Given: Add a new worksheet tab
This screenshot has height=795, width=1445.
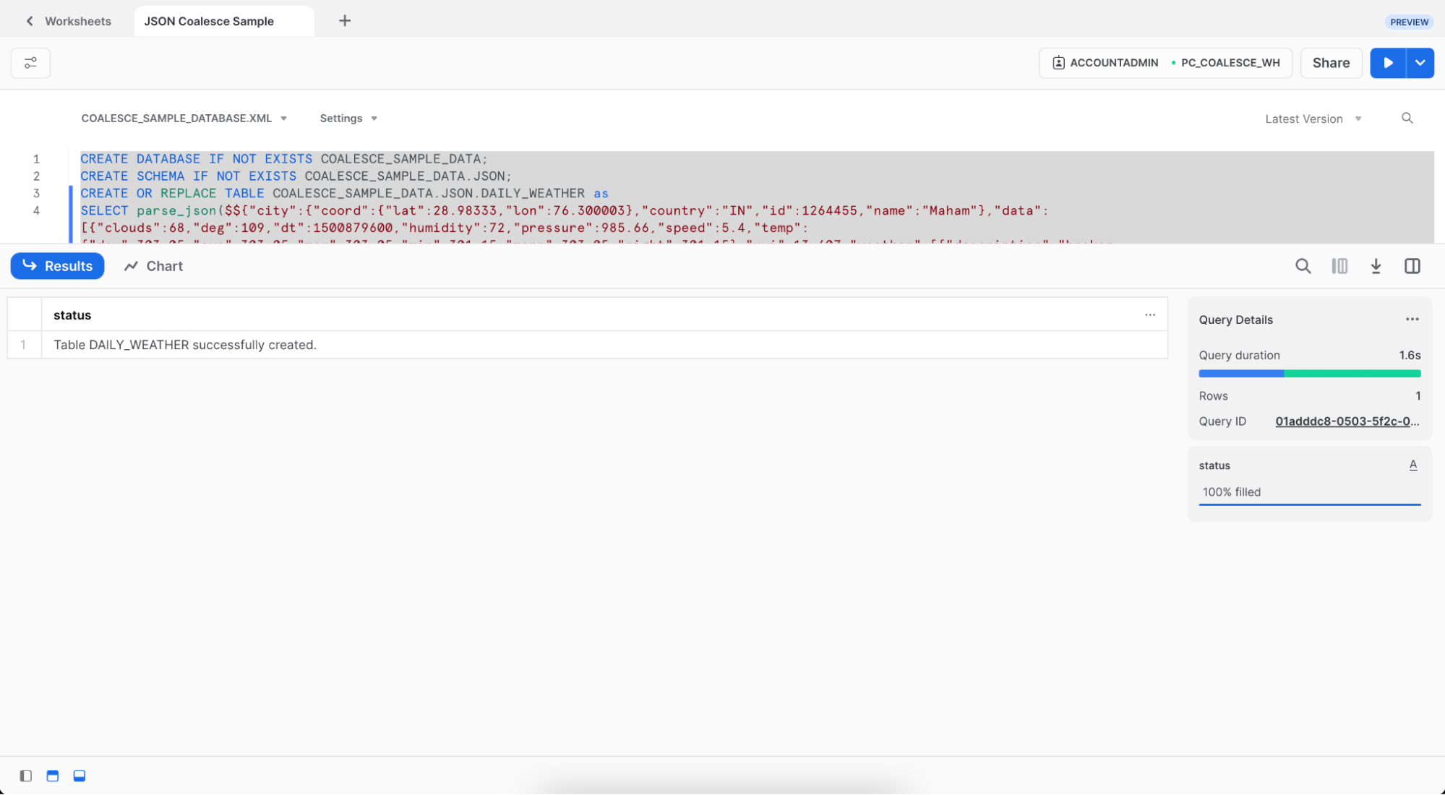Looking at the screenshot, I should [x=345, y=21].
